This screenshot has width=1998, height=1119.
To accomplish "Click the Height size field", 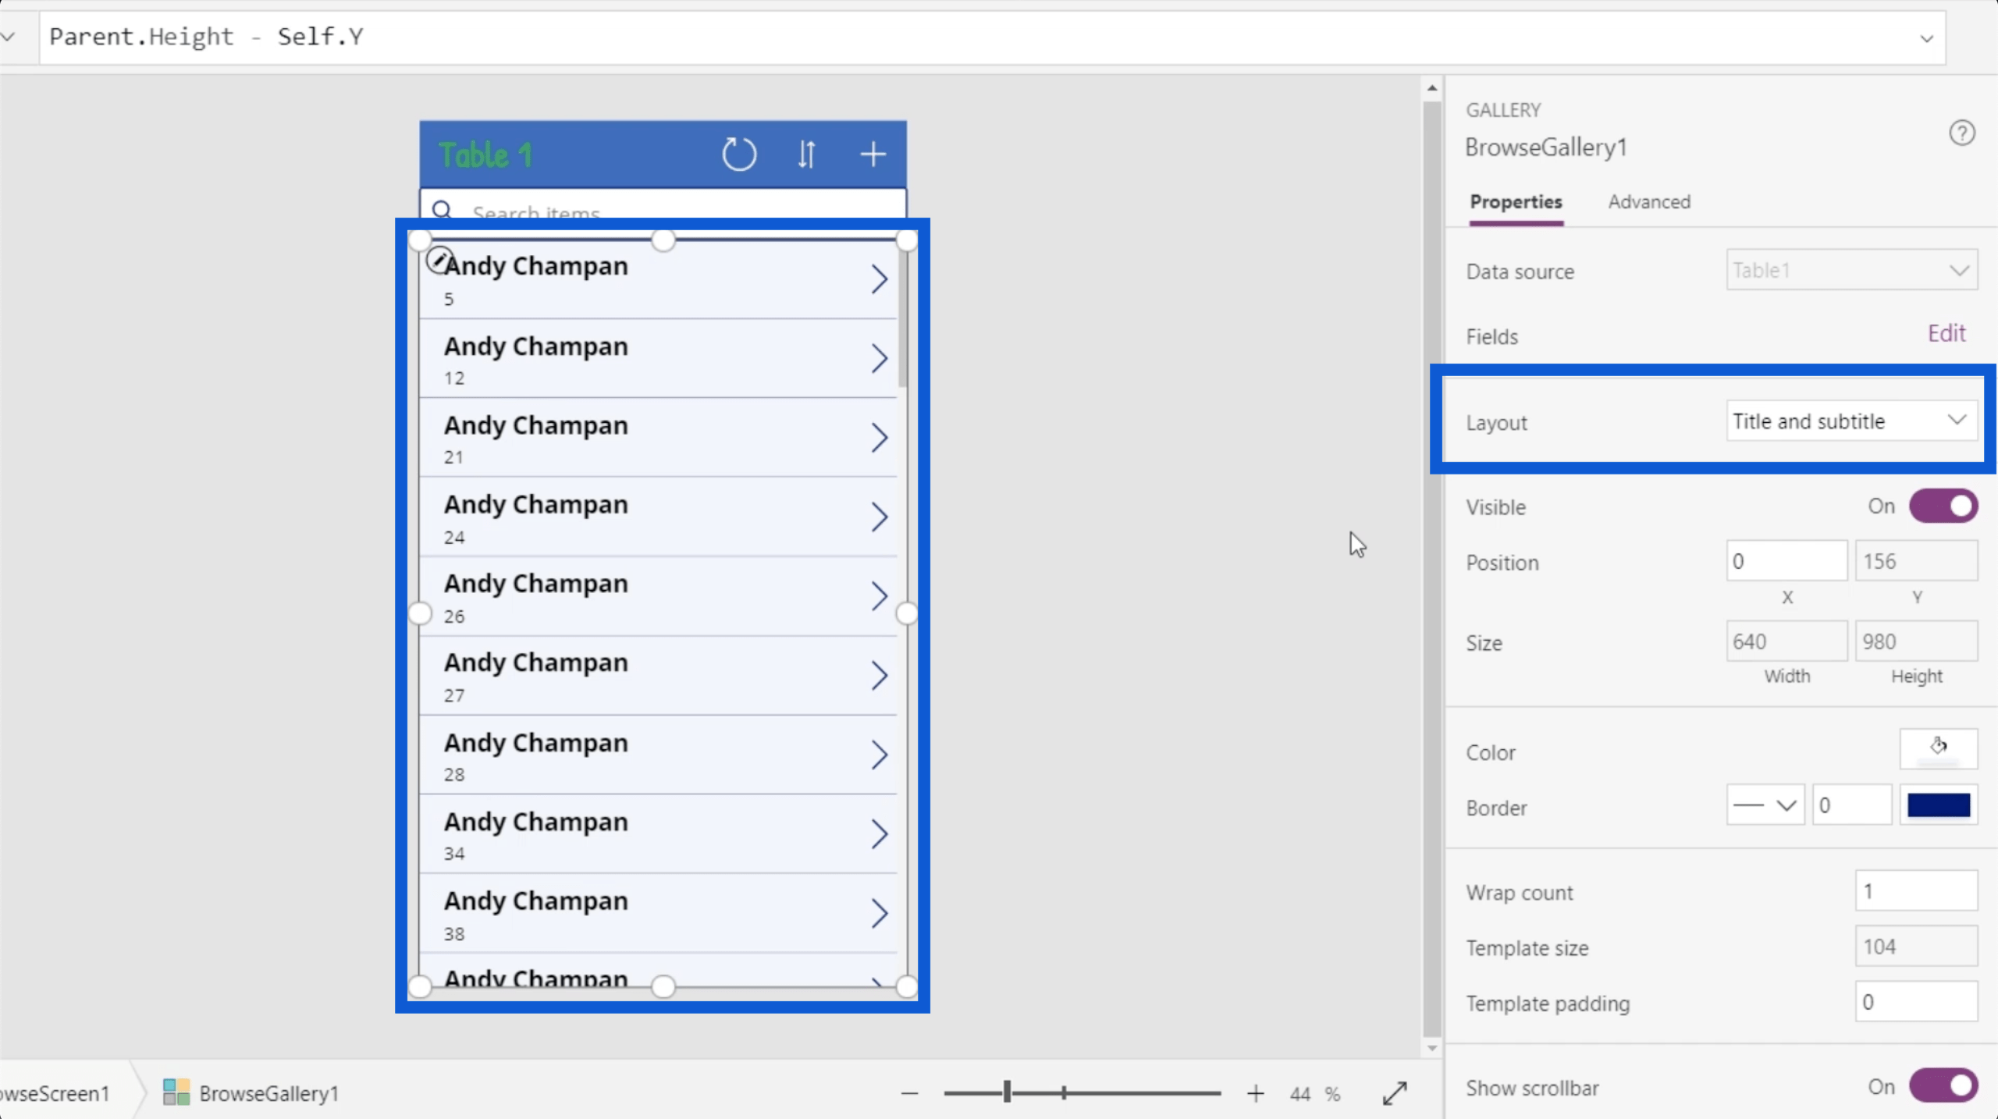I will pyautogui.click(x=1916, y=641).
